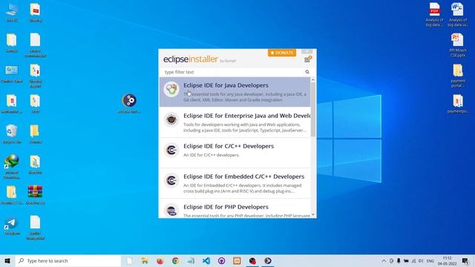Open the taskbar clock and date

447,260
